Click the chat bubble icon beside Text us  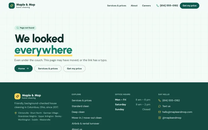pos(159,106)
